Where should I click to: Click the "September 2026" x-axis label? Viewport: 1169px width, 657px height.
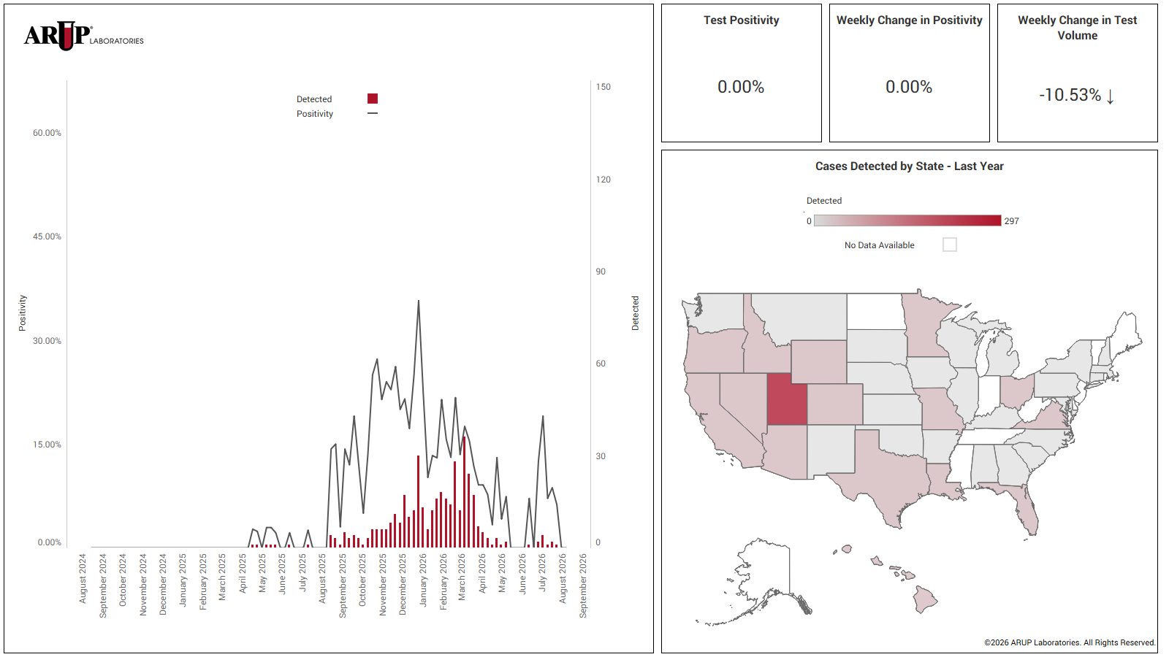(583, 586)
